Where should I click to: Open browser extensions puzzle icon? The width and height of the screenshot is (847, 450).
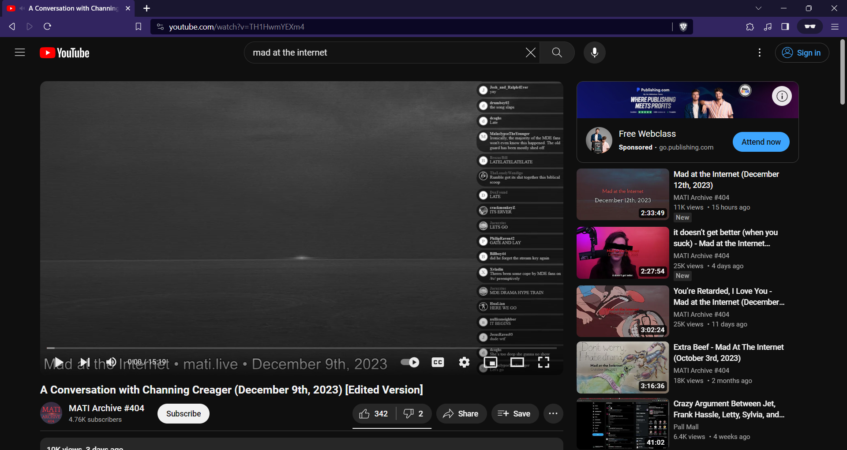coord(750,26)
